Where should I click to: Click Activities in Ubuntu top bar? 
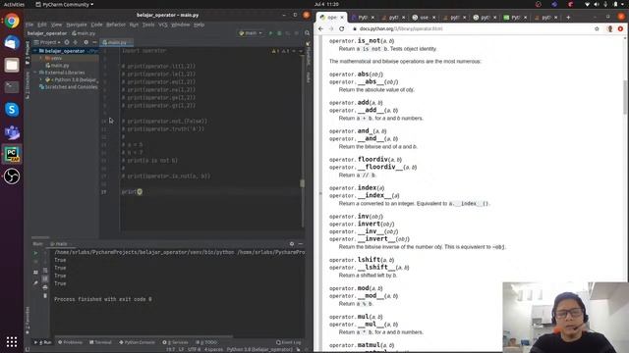tap(14, 4)
